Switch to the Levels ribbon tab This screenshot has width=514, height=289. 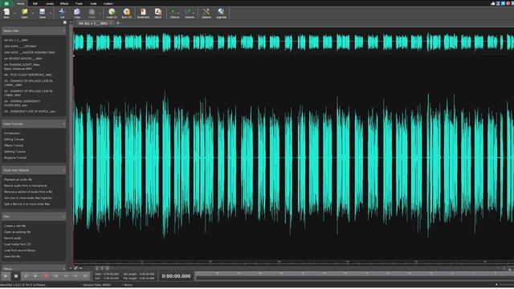click(50, 3)
